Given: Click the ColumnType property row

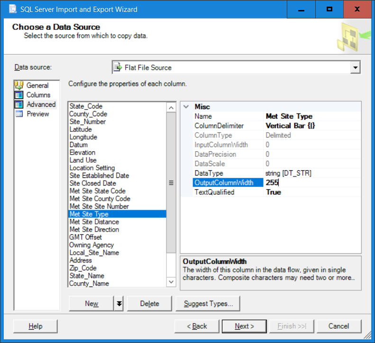Looking at the screenshot, I should [277, 135].
